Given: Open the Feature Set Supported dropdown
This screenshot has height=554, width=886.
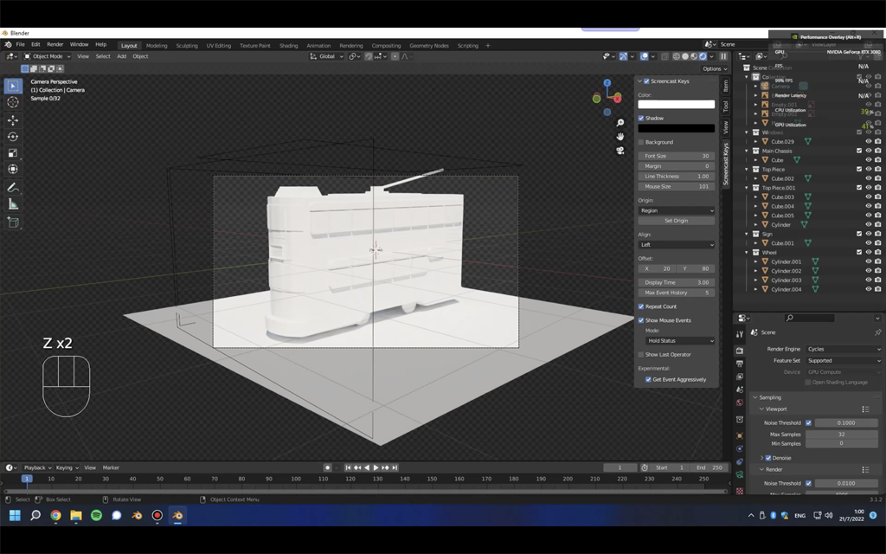Looking at the screenshot, I should click(844, 361).
